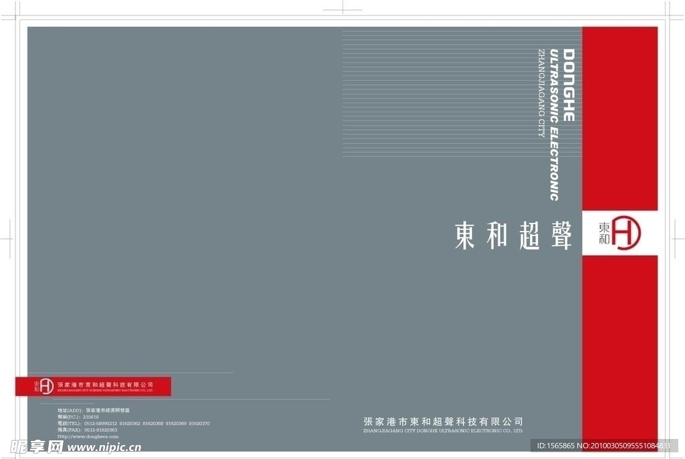Click the 傳真(FAX) 0512-81620363 line
The image size is (685, 459).
click(87, 430)
